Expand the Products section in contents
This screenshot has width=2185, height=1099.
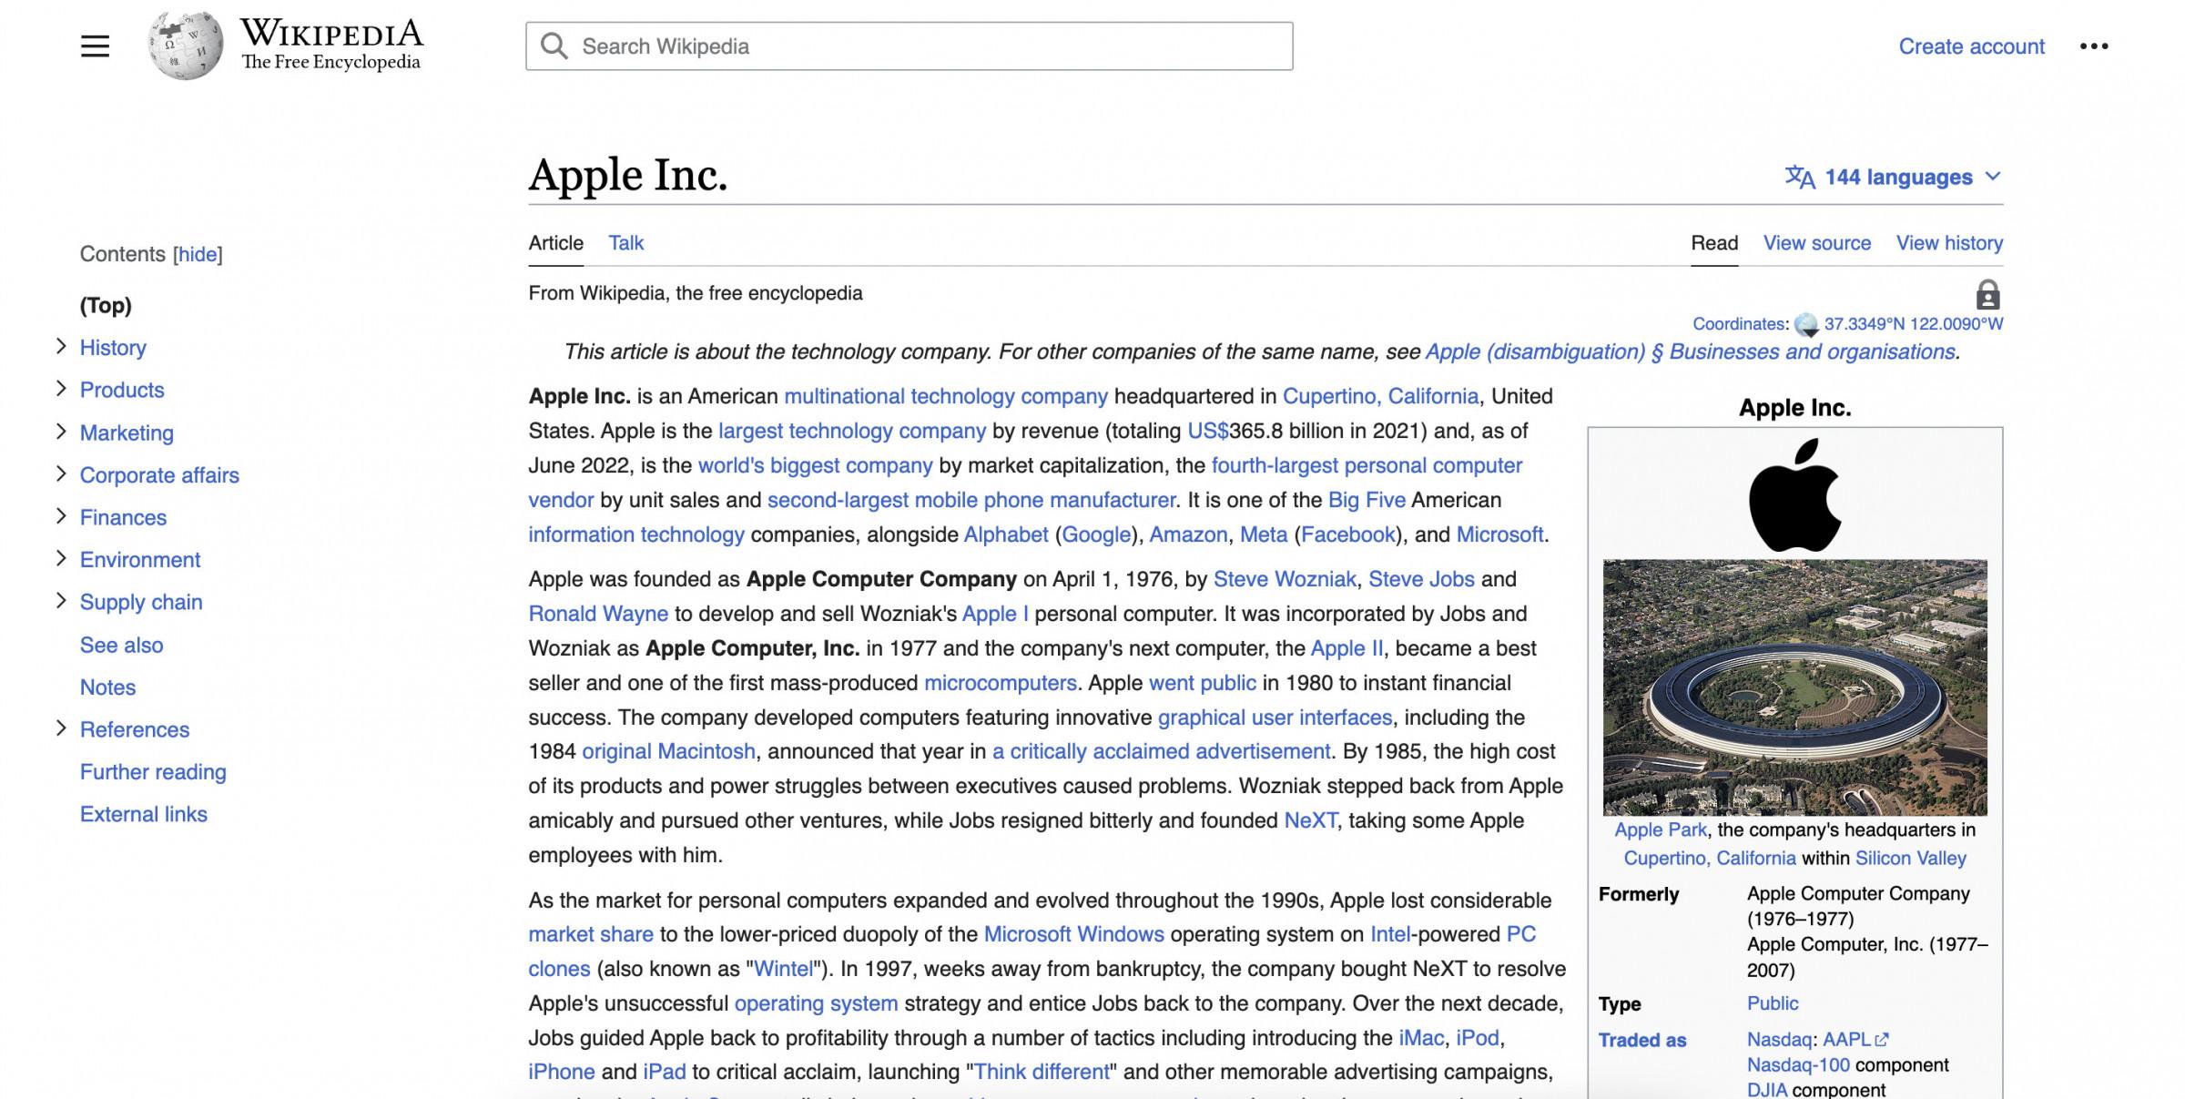pyautogui.click(x=61, y=389)
